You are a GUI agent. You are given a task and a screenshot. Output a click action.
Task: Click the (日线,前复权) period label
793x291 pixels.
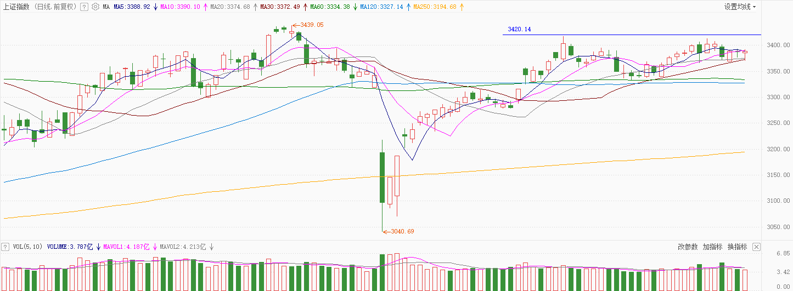point(55,7)
